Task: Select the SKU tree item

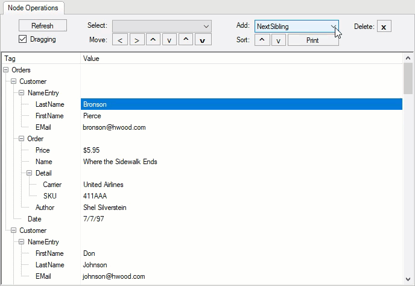Action: (x=49, y=196)
